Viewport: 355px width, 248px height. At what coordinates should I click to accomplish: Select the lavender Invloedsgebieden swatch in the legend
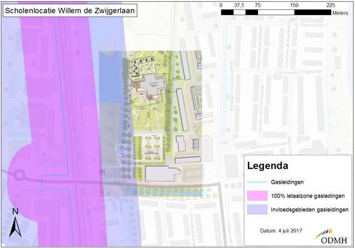pos(257,210)
